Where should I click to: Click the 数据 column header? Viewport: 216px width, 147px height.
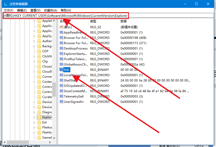155,21
